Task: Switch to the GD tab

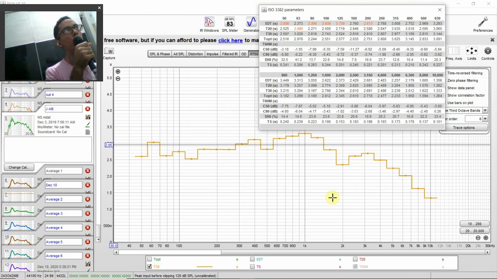Action: [244, 54]
